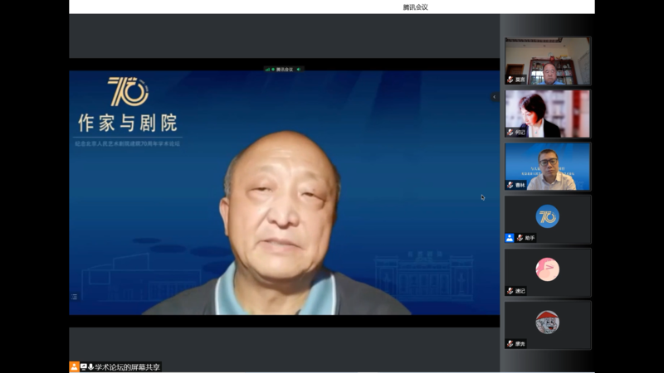Screen dimensions: 664x373
Task: Select the man in glasses video thumbnail
Action: (548, 166)
